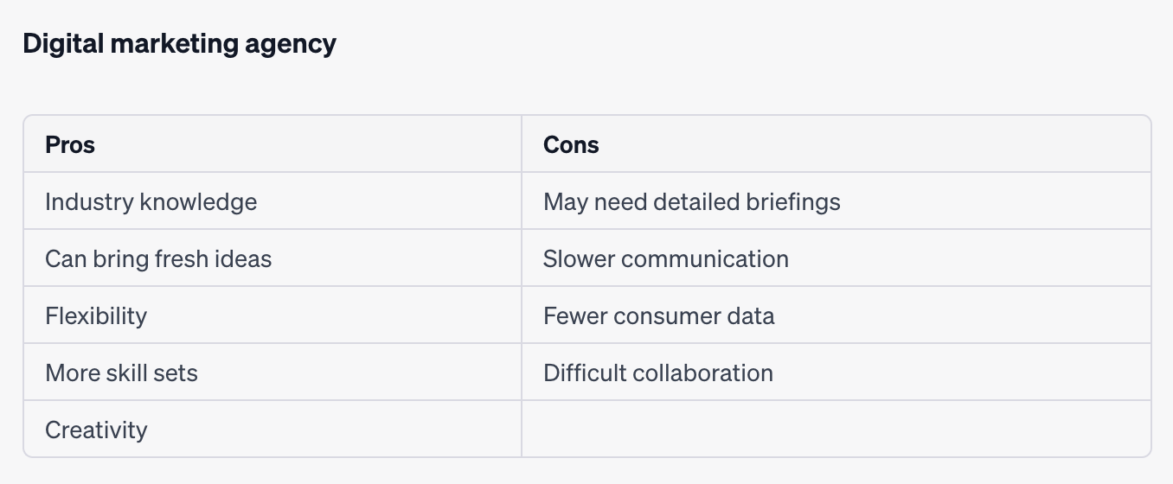This screenshot has width=1173, height=484.
Task: Click the "Can bring fresh ideas" cell
Action: tap(158, 259)
